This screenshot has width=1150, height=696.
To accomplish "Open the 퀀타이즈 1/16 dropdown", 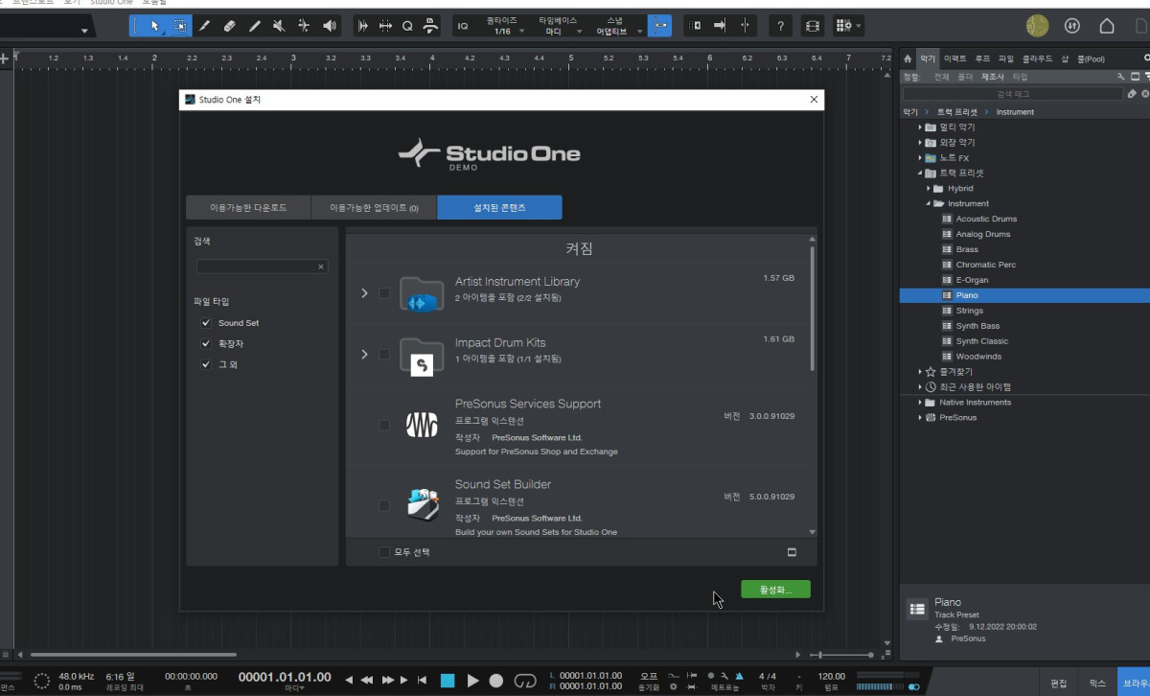I will (x=504, y=26).
